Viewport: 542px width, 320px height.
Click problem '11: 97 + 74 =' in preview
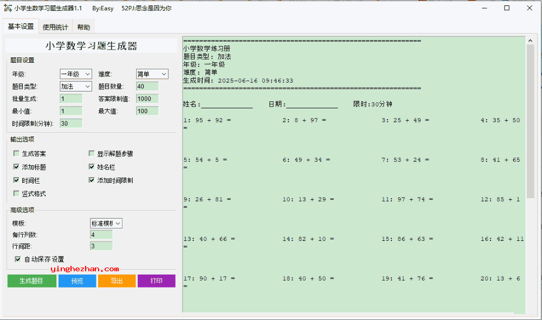point(407,199)
